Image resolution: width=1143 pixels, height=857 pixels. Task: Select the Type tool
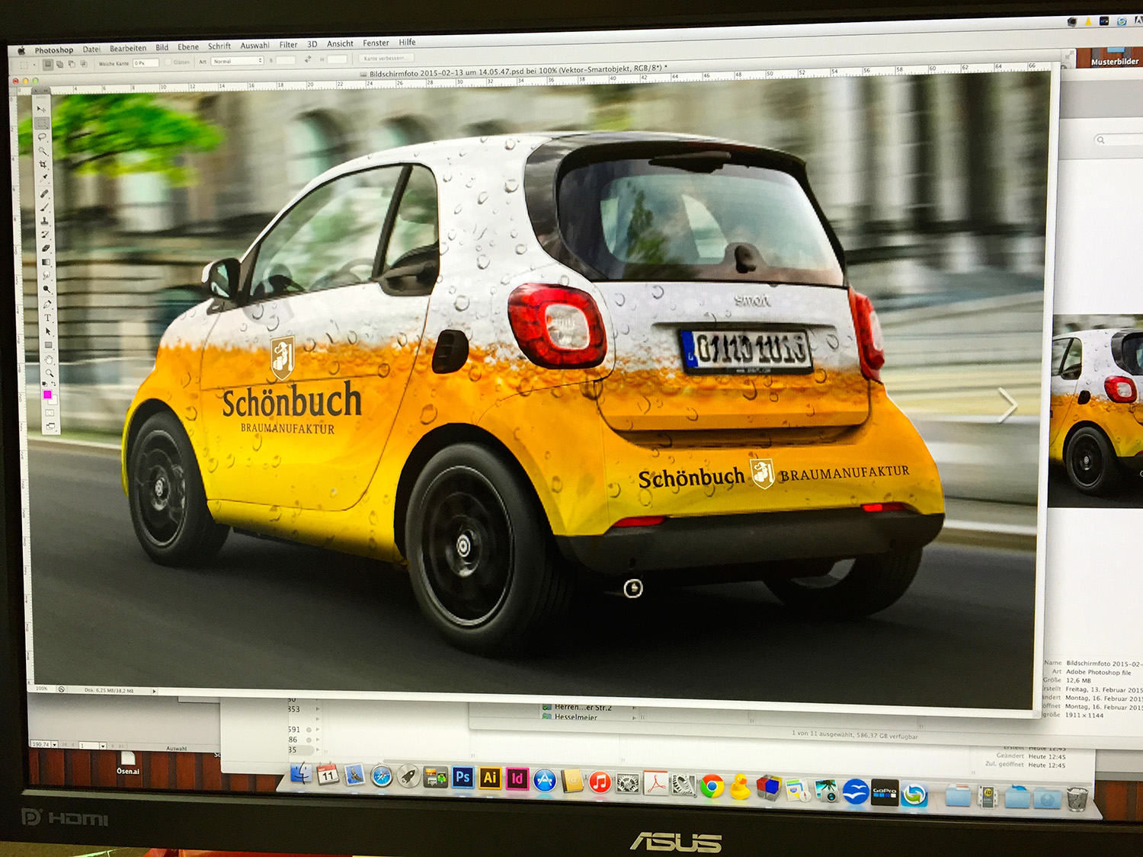tap(47, 317)
